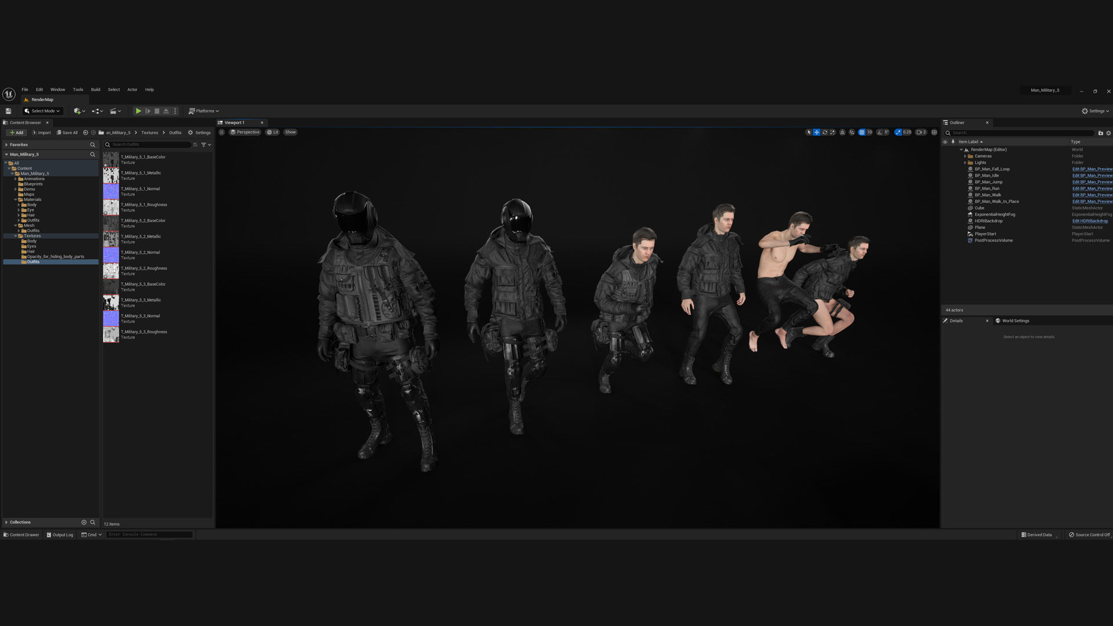Open the Platforms dropdown

[x=203, y=111]
